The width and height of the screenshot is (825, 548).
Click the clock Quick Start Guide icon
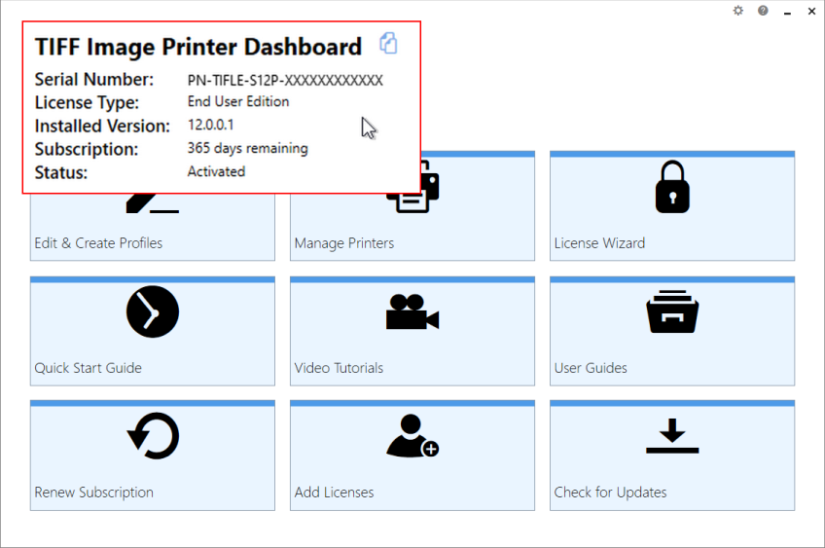pos(153,311)
